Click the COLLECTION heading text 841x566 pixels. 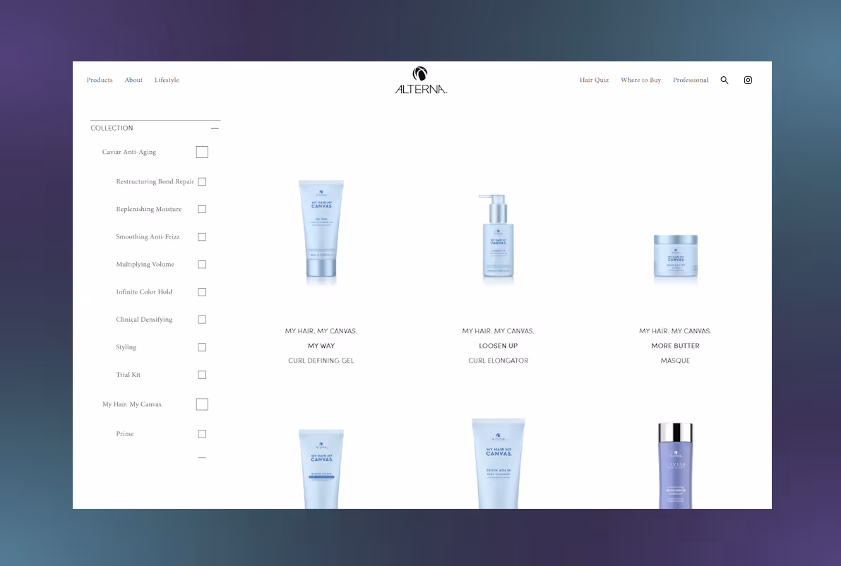click(x=112, y=128)
